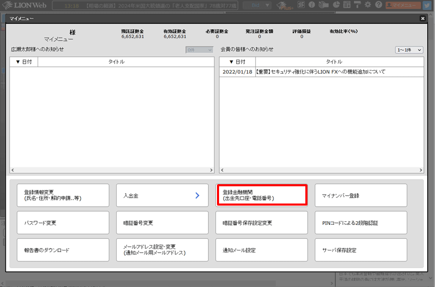Open サーバ保存設定
Image resolution: width=435 pixels, height=287 pixels.
tap(361, 249)
